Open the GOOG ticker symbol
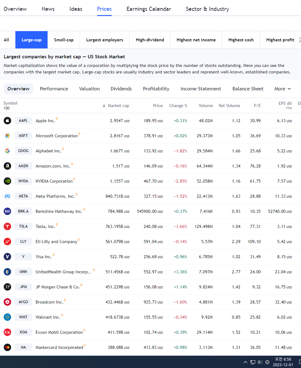The height and width of the screenshot is (368, 301). tap(23, 151)
